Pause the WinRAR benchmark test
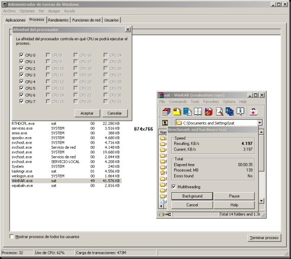Image resolution: width=291 pixels, height=259 pixels. [234, 196]
